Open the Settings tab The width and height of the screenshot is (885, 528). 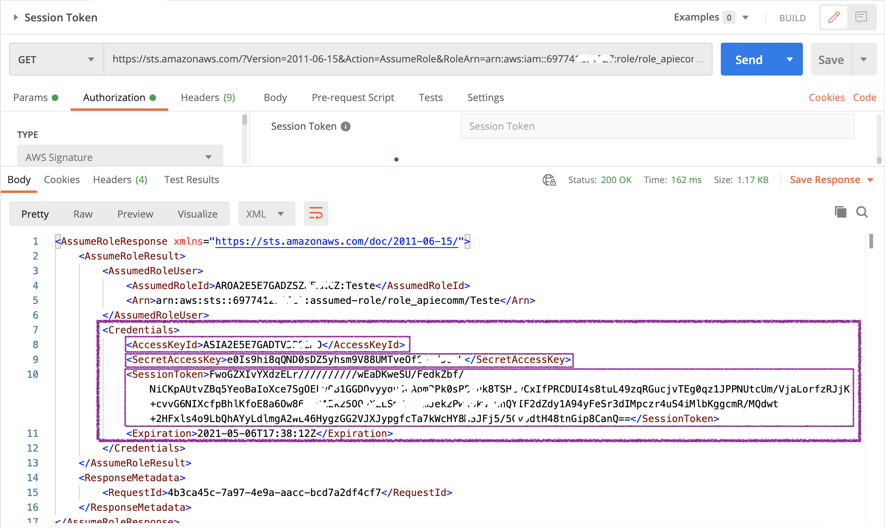485,98
